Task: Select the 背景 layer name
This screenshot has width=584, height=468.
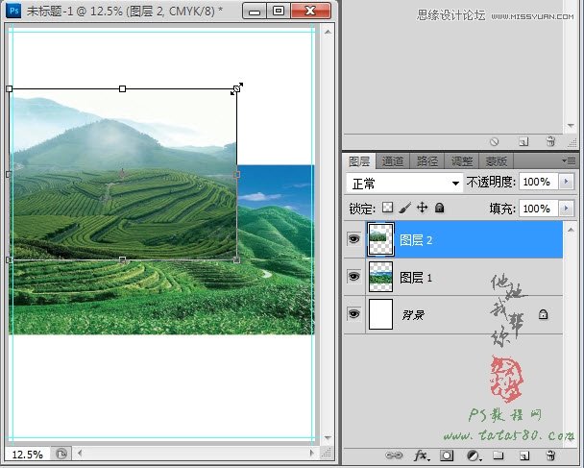Action: (413, 315)
